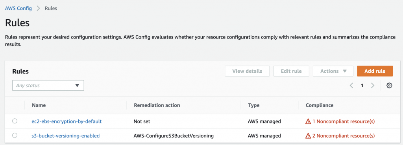Click 2 Noncompliant resource(s) text
This screenshot has height=145, width=403.
343,136
